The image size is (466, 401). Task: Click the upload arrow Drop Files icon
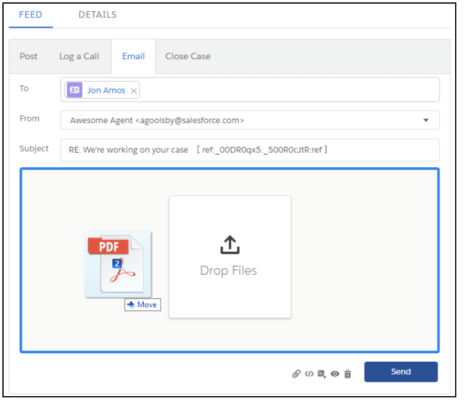[x=230, y=245]
